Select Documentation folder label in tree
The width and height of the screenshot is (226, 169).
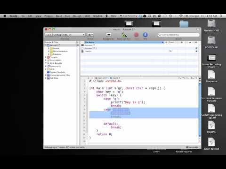click(60, 51)
